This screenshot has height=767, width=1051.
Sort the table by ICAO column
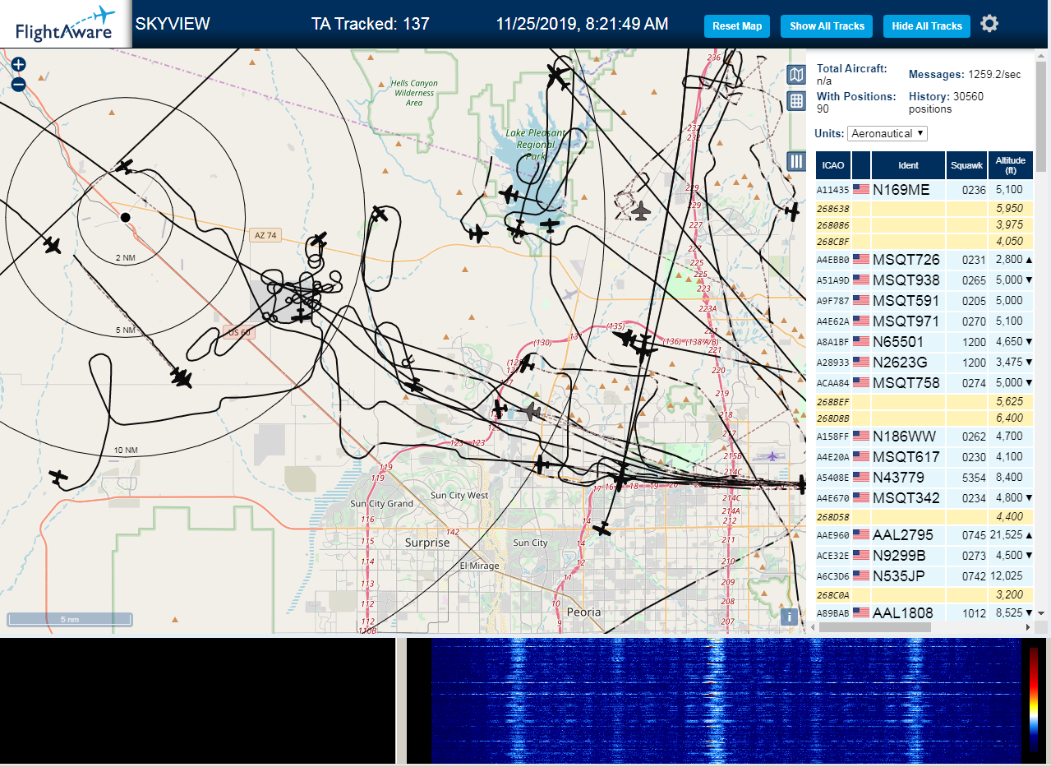[832, 165]
